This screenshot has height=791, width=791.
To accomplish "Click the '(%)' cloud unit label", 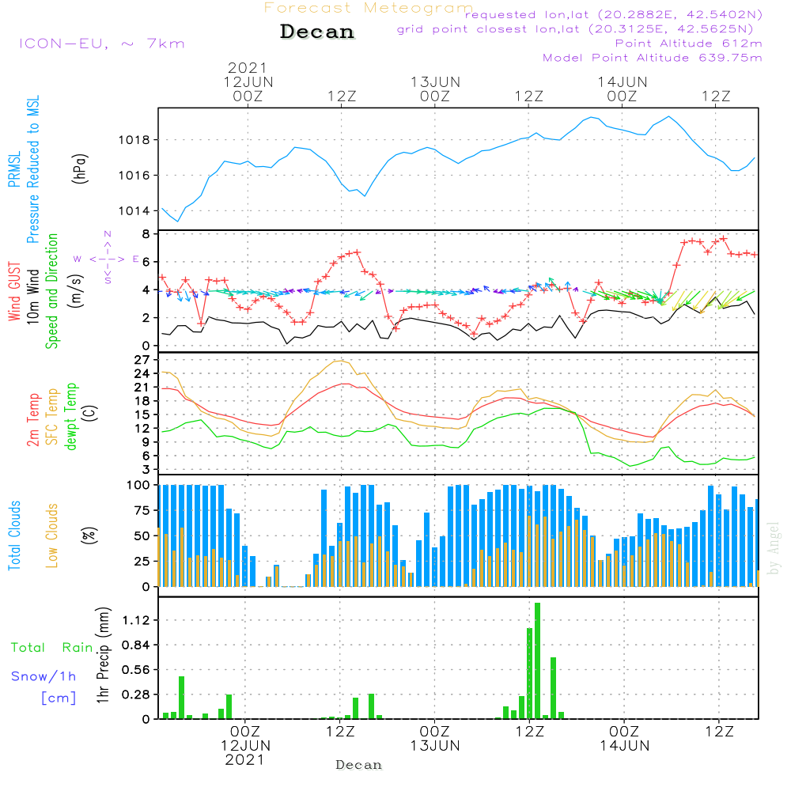I will [x=89, y=536].
